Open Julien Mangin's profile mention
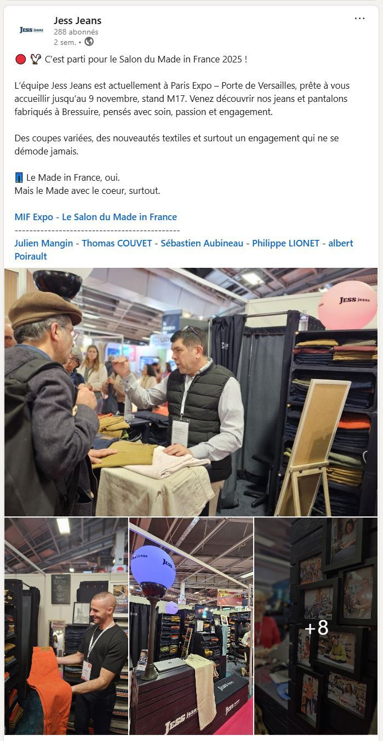This screenshot has height=741, width=383. (x=44, y=243)
